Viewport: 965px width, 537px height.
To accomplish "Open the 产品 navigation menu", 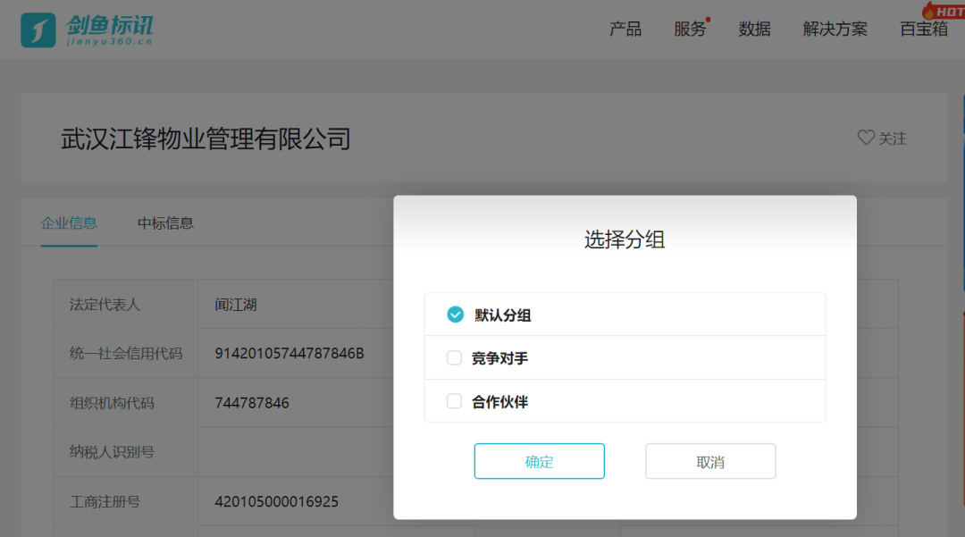I will [625, 29].
